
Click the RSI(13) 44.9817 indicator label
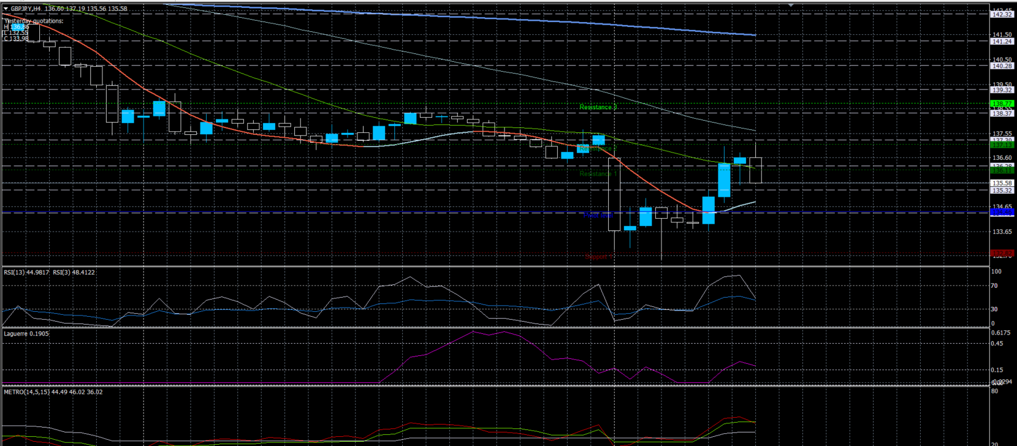(26, 272)
